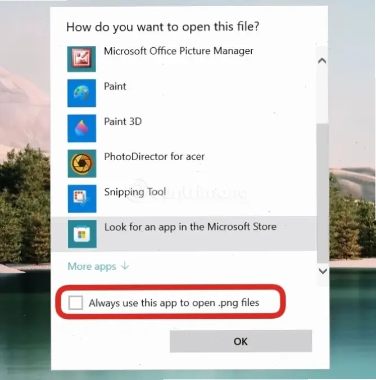
Task: Choose PhotoDirector for acer entry
Action: pos(183,164)
